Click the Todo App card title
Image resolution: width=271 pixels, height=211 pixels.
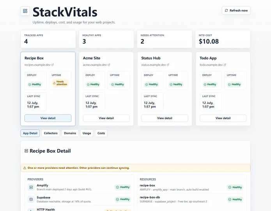click(208, 58)
